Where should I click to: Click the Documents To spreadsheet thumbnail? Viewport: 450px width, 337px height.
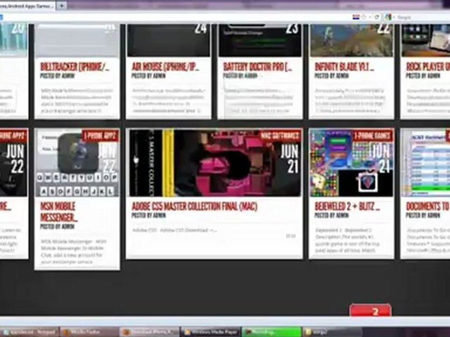coord(426,163)
